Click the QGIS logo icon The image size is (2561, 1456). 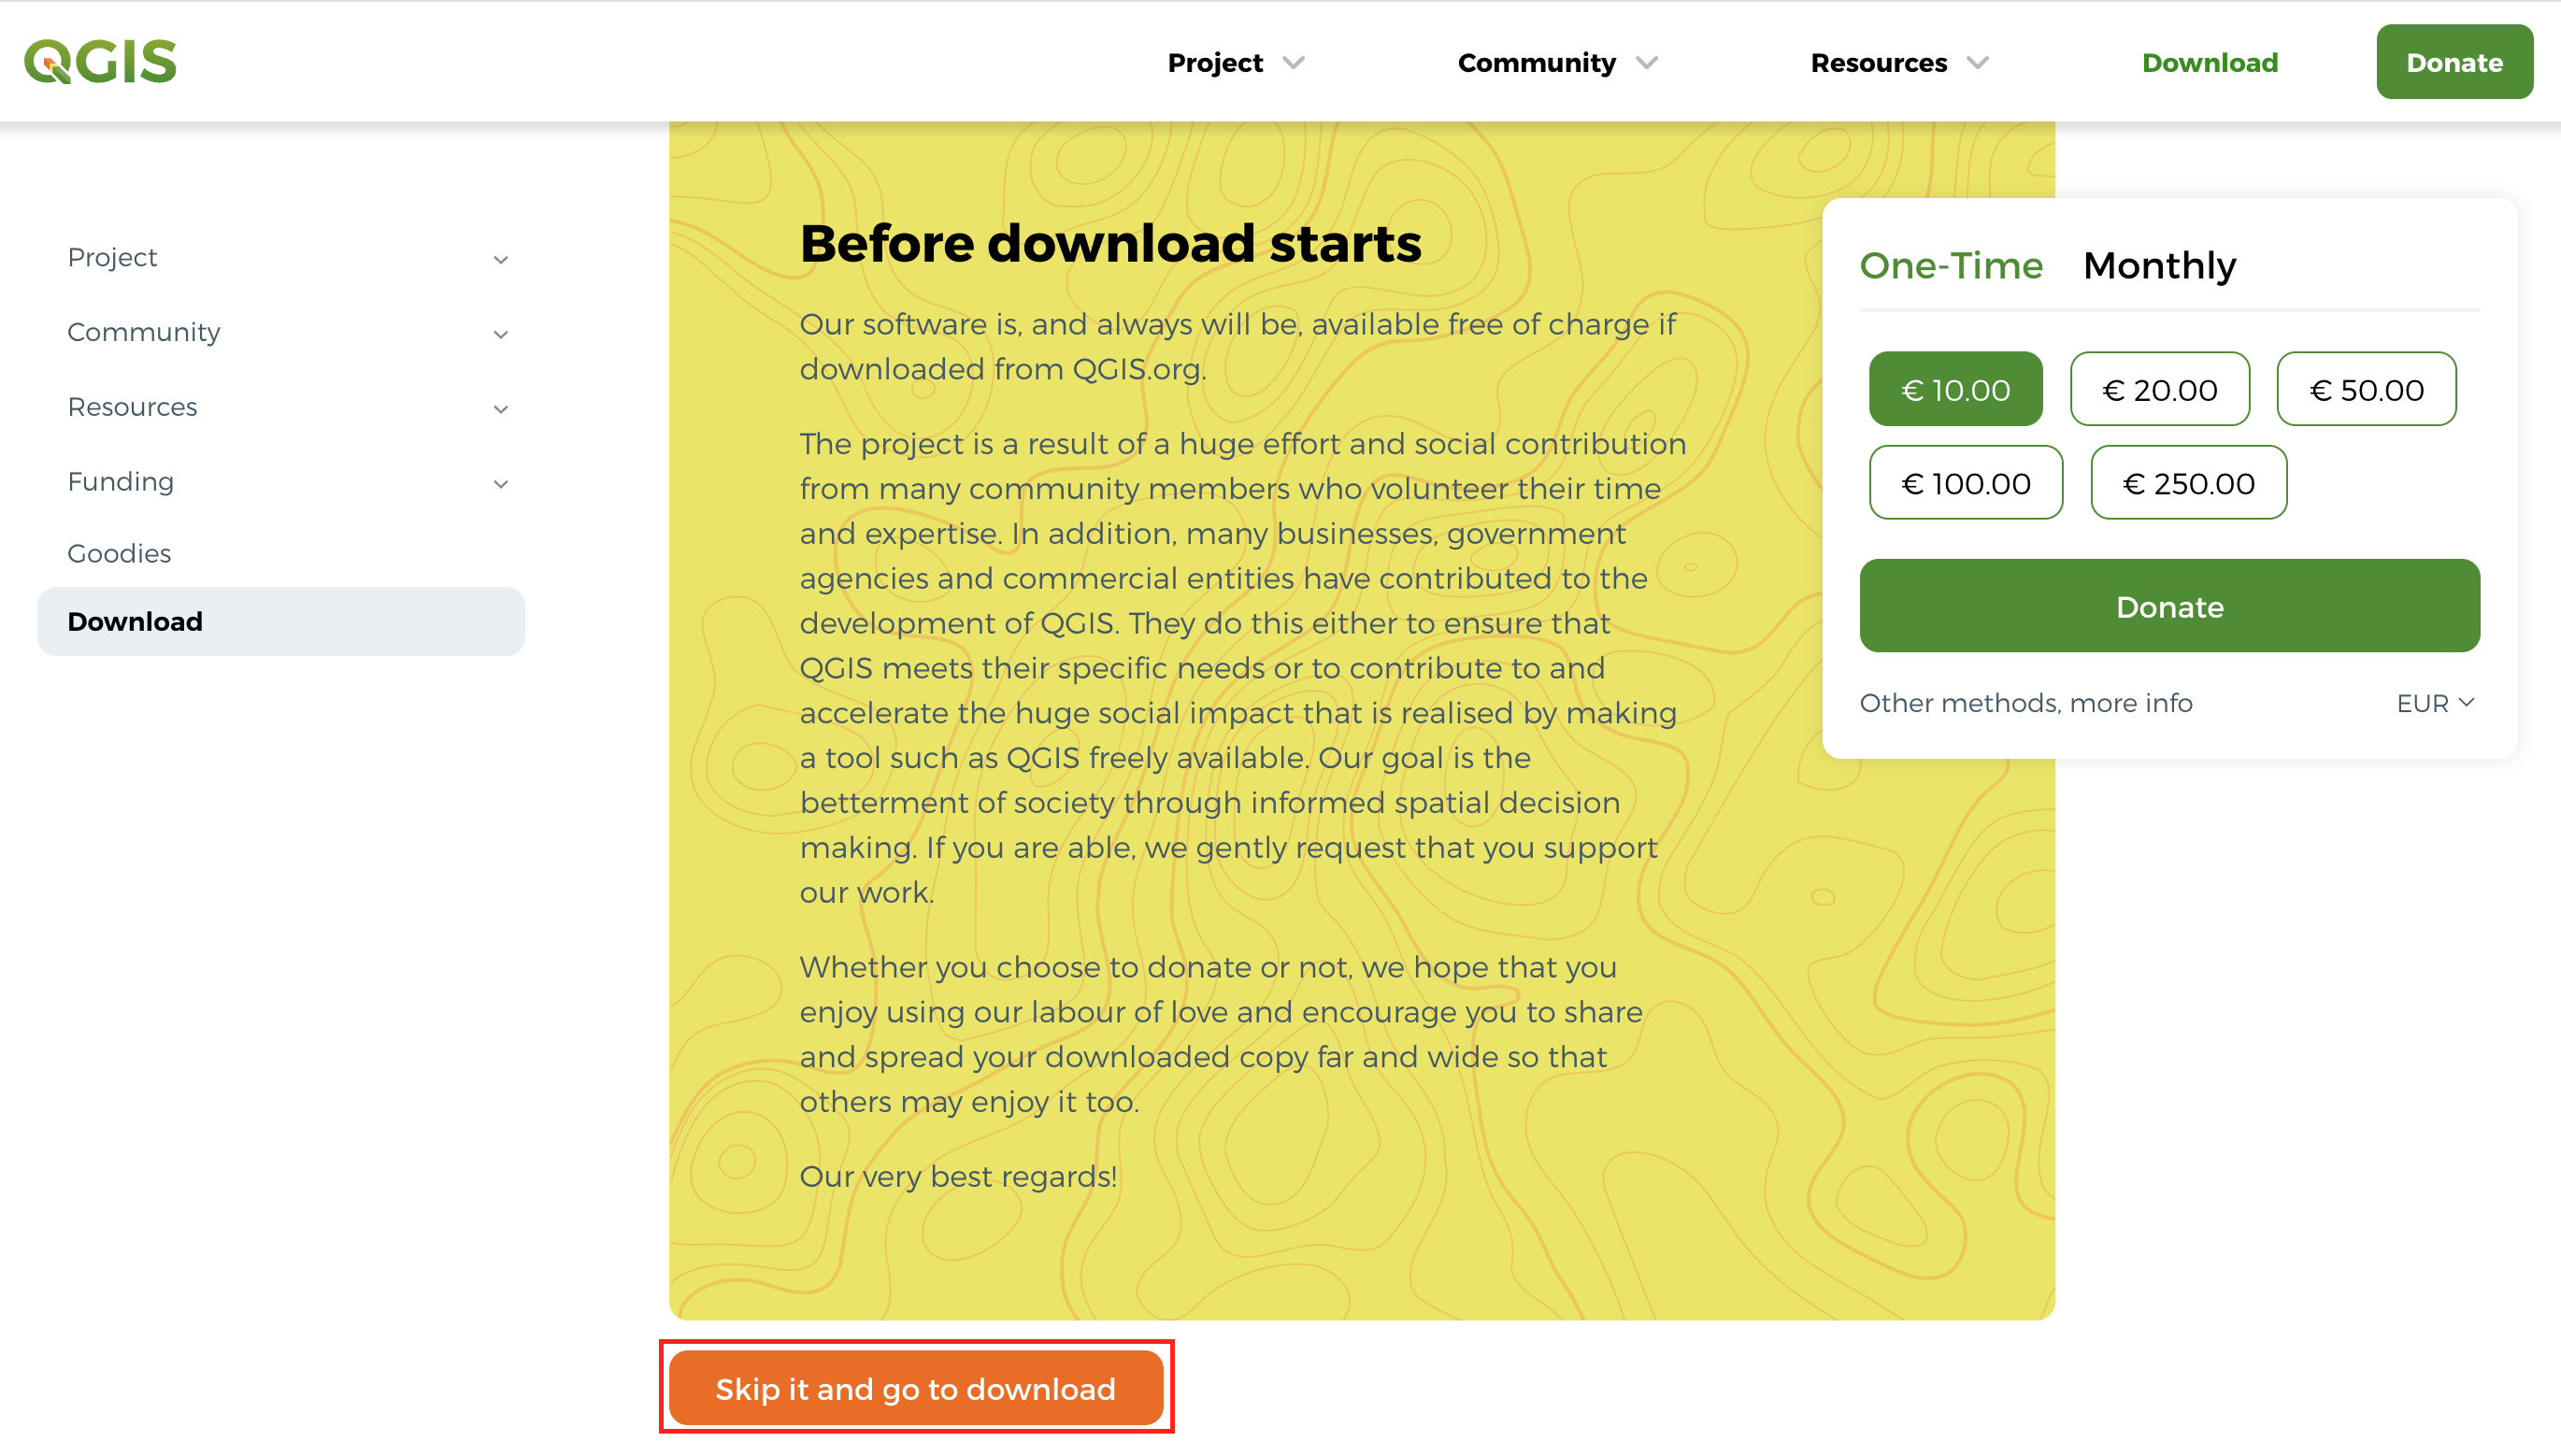click(98, 62)
